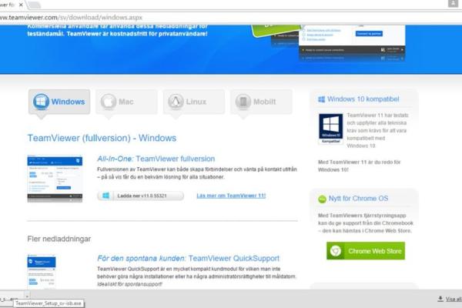Click Windows 10 kompatibel heading

click(363, 99)
